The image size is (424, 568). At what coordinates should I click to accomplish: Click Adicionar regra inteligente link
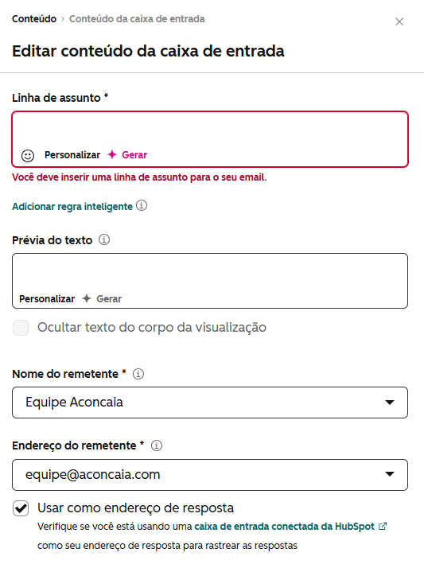(72, 207)
